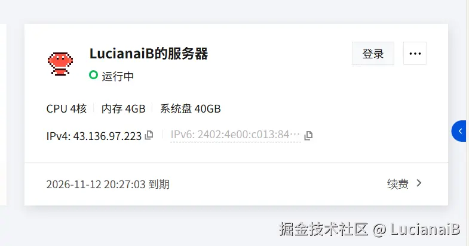Select the IPv4 43.136.97.223 address text

94,136
